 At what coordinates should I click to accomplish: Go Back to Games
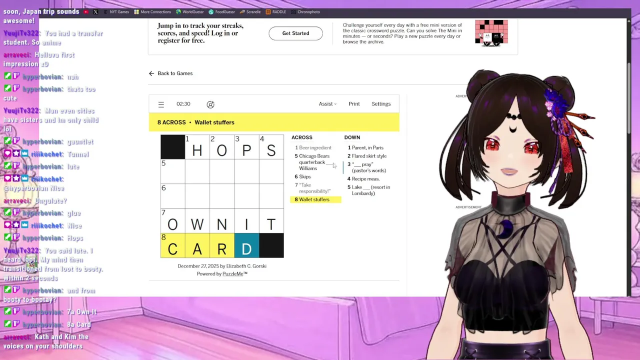[170, 73]
